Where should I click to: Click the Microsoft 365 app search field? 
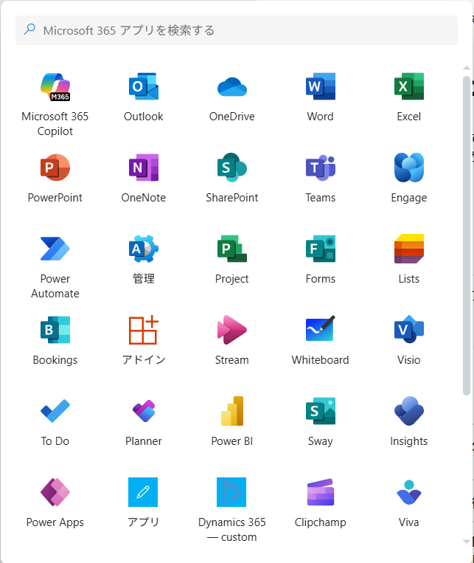[x=237, y=30]
